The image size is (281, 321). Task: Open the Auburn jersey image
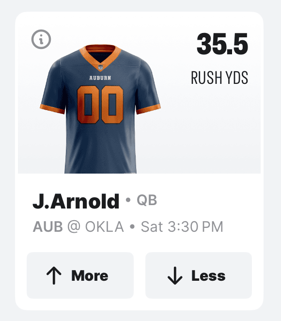point(100,109)
